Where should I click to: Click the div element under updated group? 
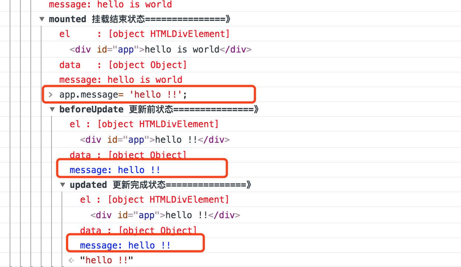pyautogui.click(x=165, y=215)
